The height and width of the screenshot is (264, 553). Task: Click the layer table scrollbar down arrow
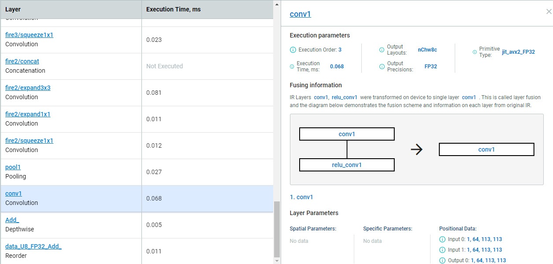(x=277, y=260)
